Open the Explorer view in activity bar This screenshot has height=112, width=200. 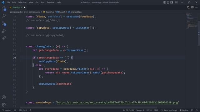point(4,9)
